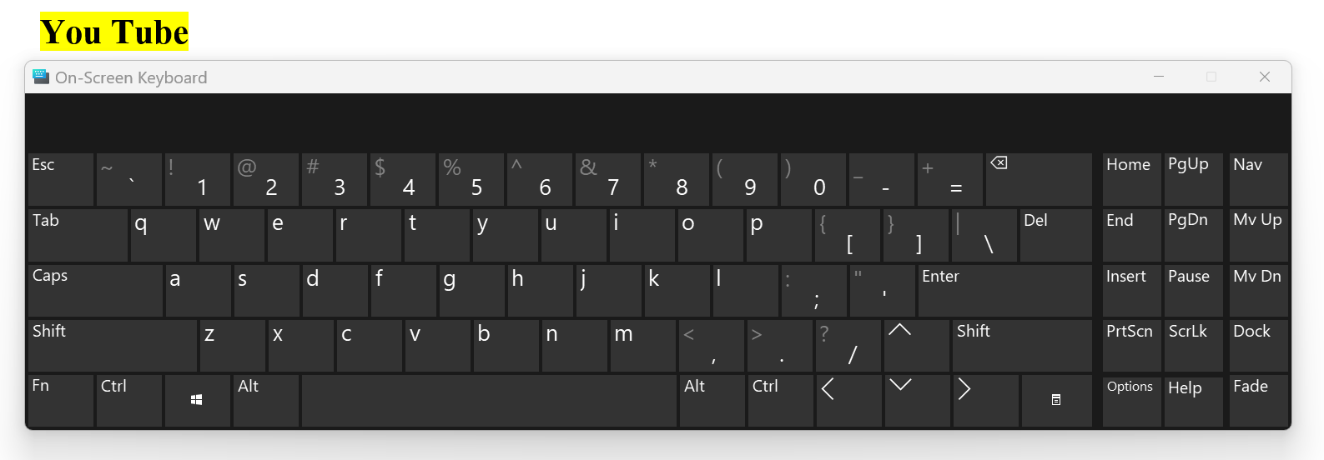Toggle the left Shift key
The height and width of the screenshot is (460, 1324).
tap(113, 346)
